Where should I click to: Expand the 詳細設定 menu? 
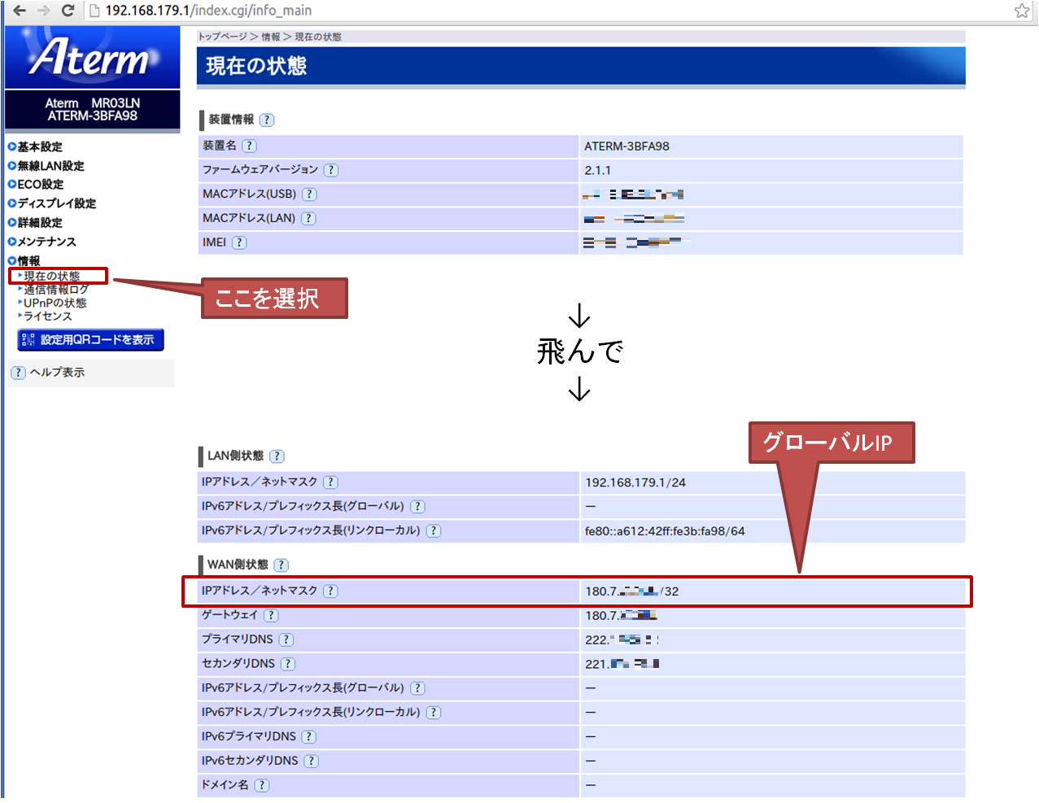point(35,223)
